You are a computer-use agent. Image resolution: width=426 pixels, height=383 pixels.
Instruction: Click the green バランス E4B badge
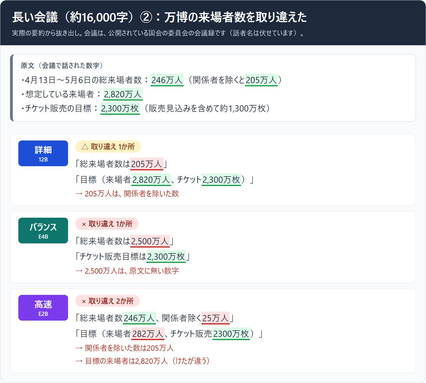[x=43, y=230]
